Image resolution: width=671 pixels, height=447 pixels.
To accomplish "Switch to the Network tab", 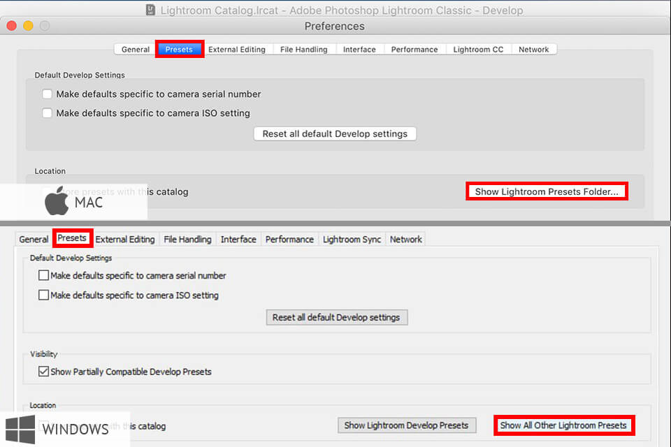I will coord(534,49).
